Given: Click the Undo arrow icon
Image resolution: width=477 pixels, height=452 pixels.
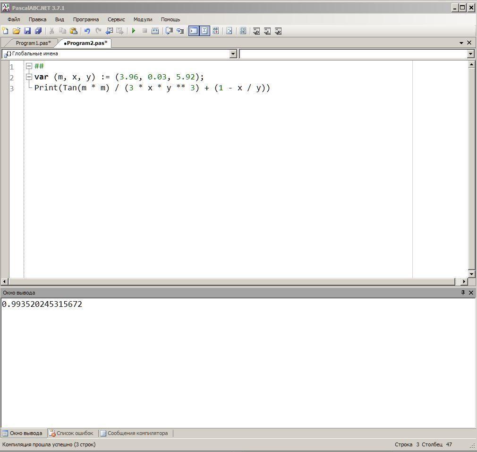Looking at the screenshot, I should 87,31.
